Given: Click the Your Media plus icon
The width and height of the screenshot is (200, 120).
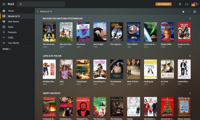Looking at the screenshot, I should point(4,43).
